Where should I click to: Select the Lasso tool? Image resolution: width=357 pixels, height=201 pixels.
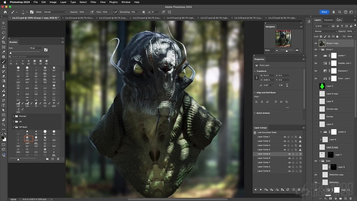(x=3, y=32)
